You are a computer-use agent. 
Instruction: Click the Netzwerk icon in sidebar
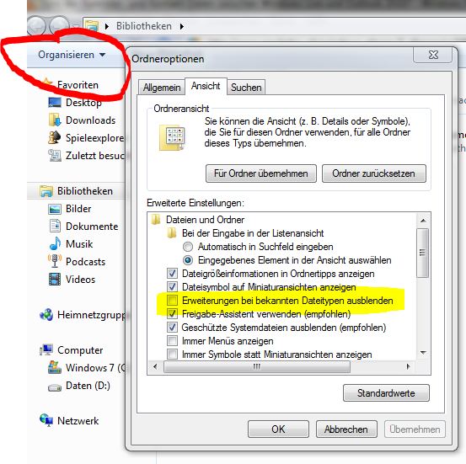click(x=46, y=420)
